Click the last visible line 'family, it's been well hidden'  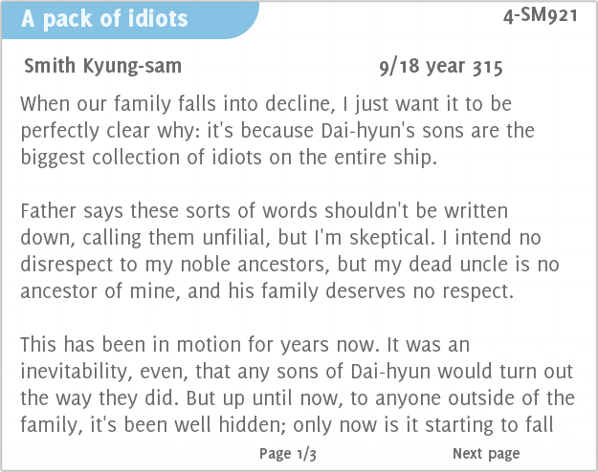(287, 425)
